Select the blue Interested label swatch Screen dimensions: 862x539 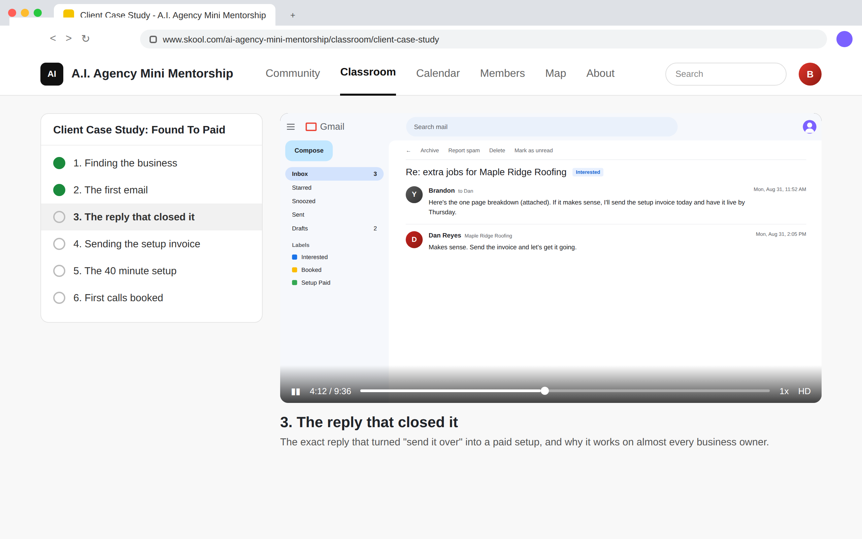[x=295, y=257]
